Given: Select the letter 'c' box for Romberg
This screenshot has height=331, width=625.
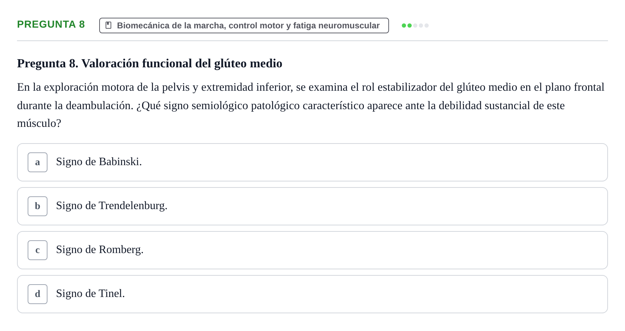Looking at the screenshot, I should tap(38, 250).
